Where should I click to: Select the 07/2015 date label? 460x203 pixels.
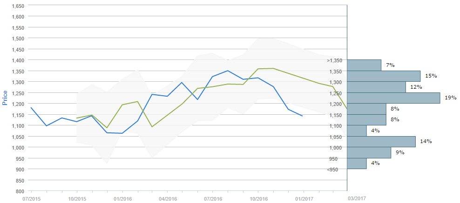click(x=31, y=198)
